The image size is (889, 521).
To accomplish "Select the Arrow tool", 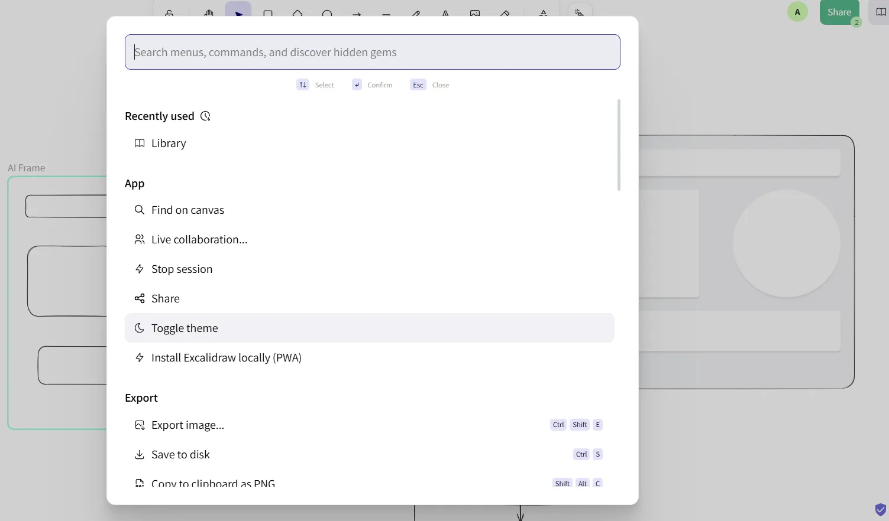I will (357, 12).
